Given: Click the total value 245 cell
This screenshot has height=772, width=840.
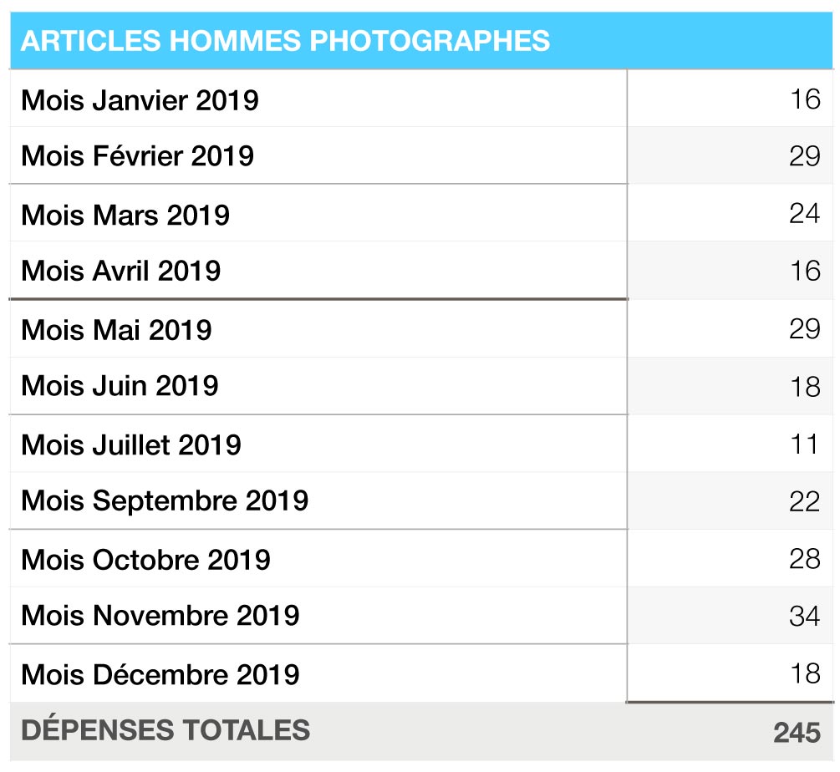Looking at the screenshot, I should (x=796, y=733).
